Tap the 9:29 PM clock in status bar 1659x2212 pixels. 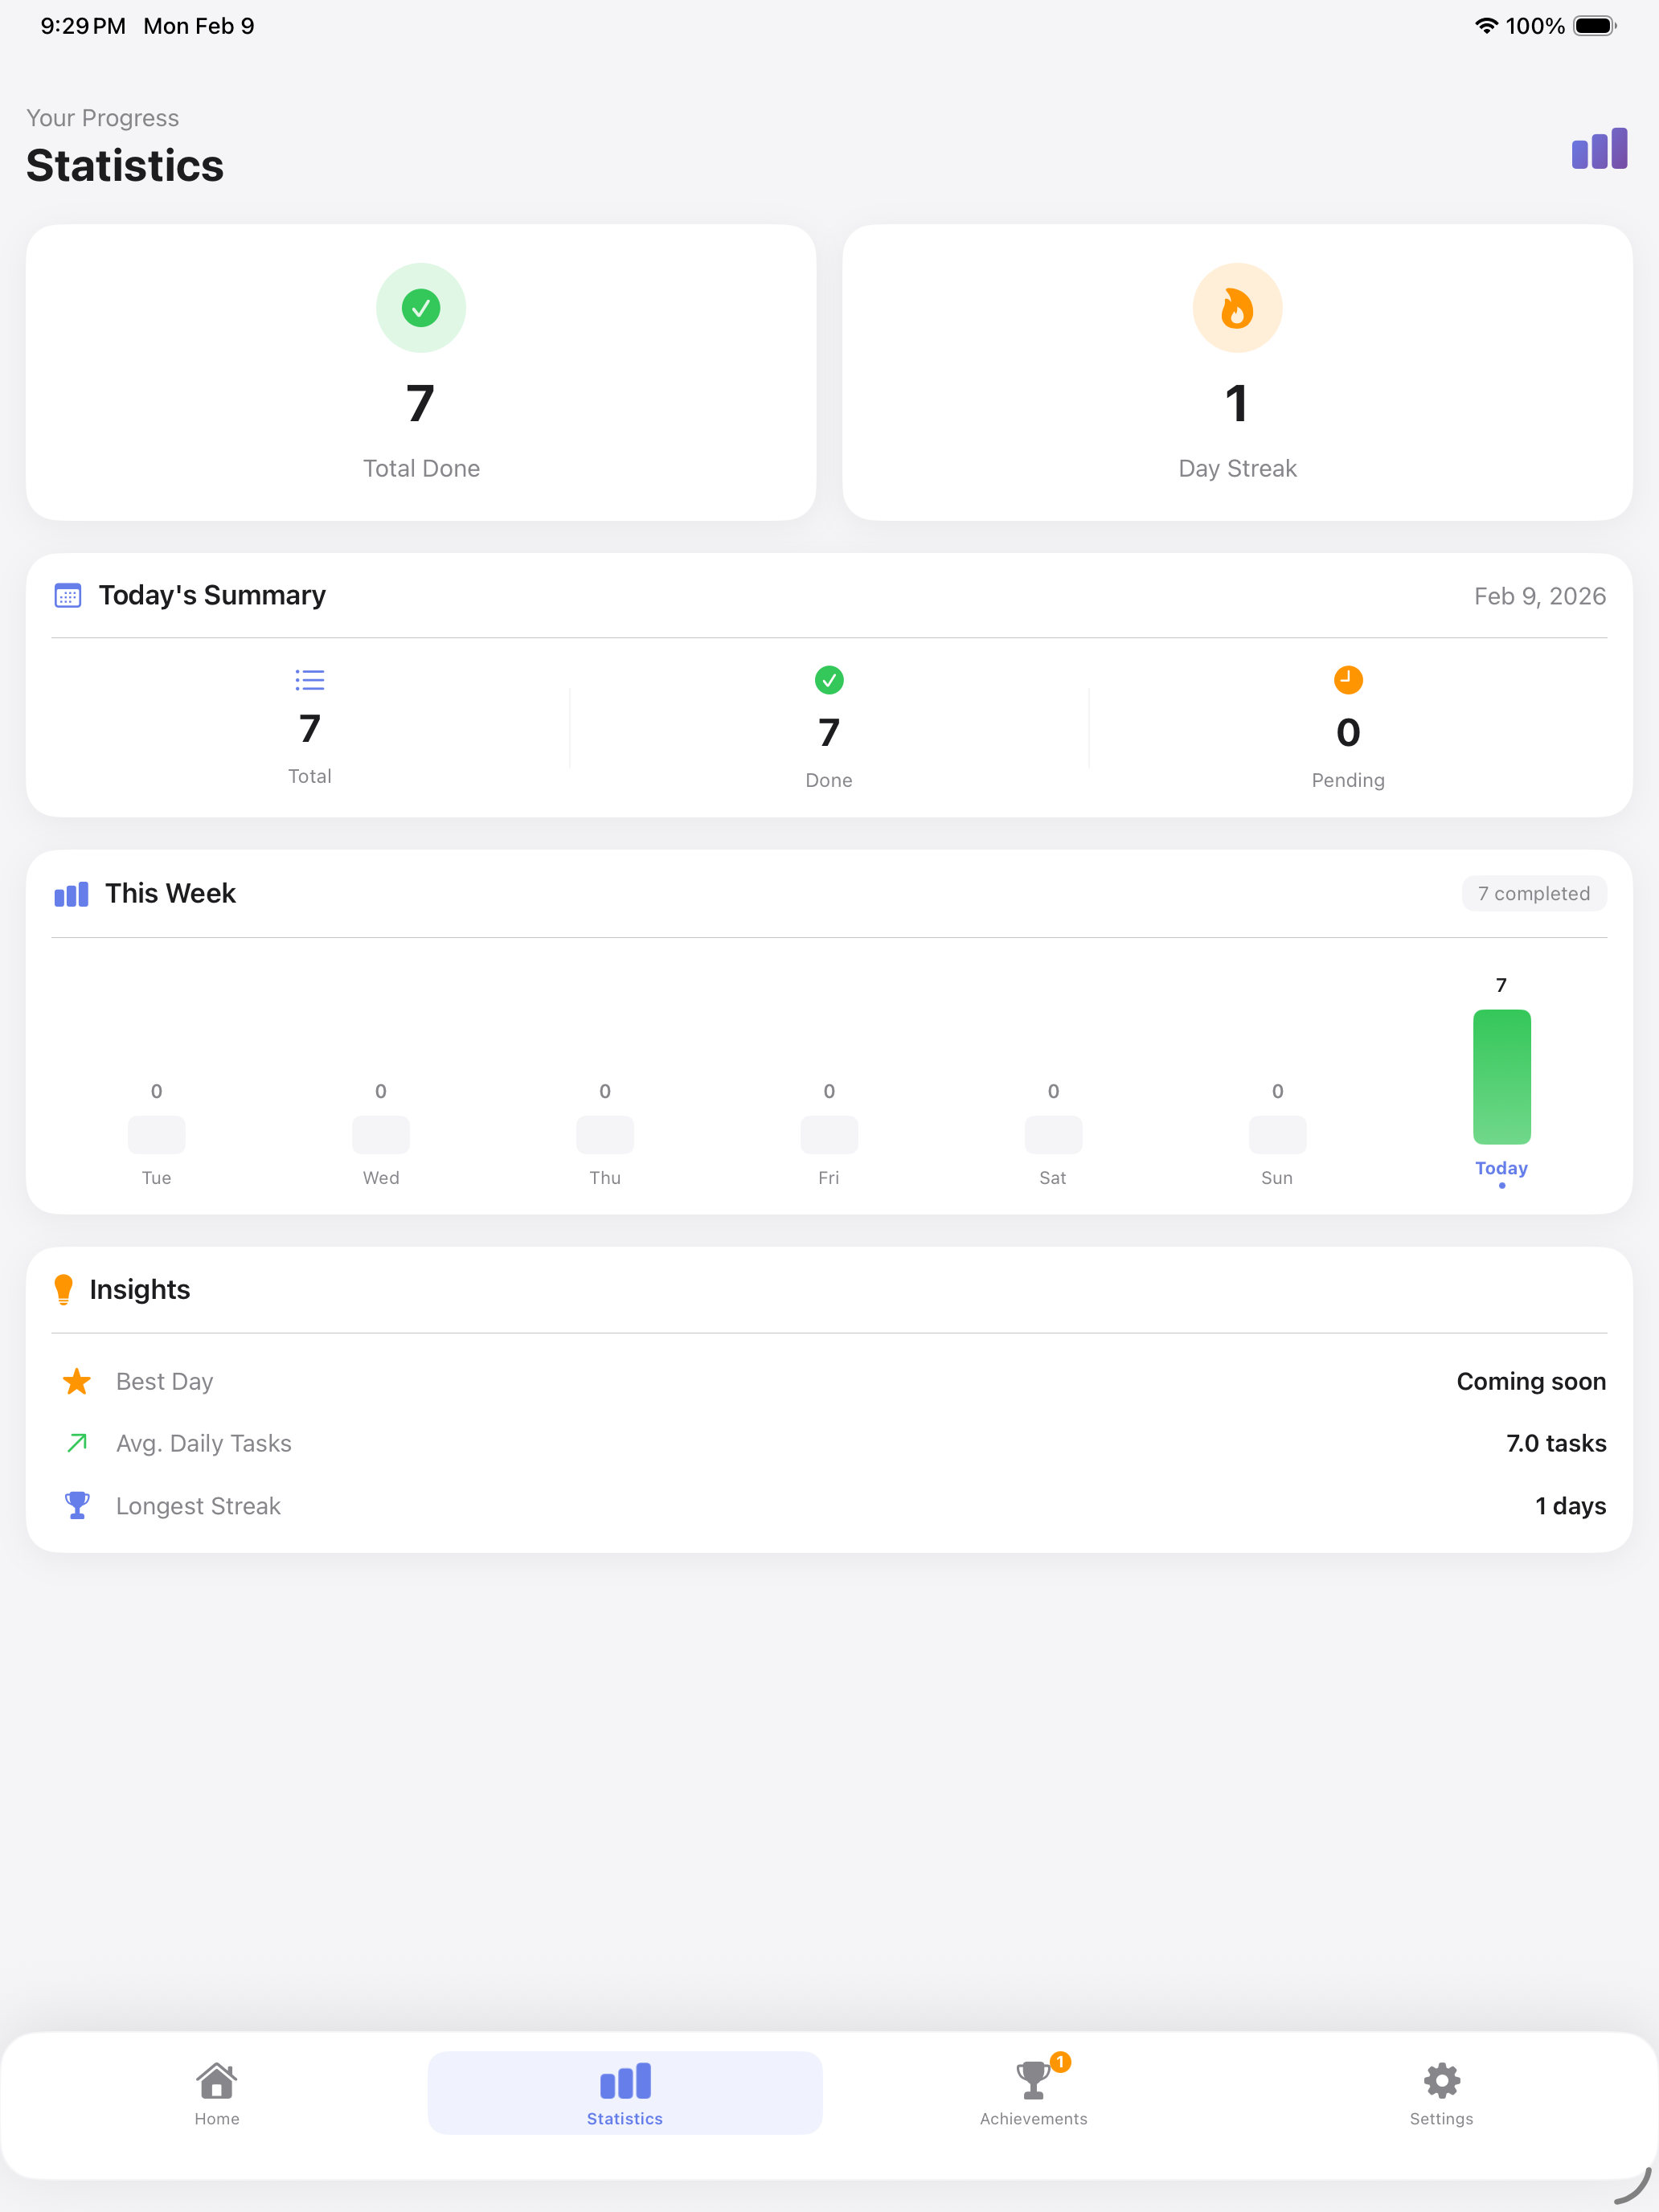tap(83, 26)
